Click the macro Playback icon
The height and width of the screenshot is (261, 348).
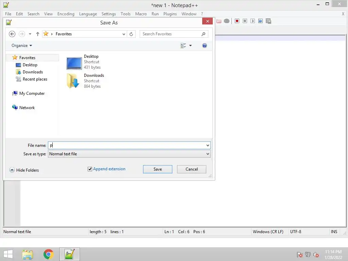tap(253, 21)
